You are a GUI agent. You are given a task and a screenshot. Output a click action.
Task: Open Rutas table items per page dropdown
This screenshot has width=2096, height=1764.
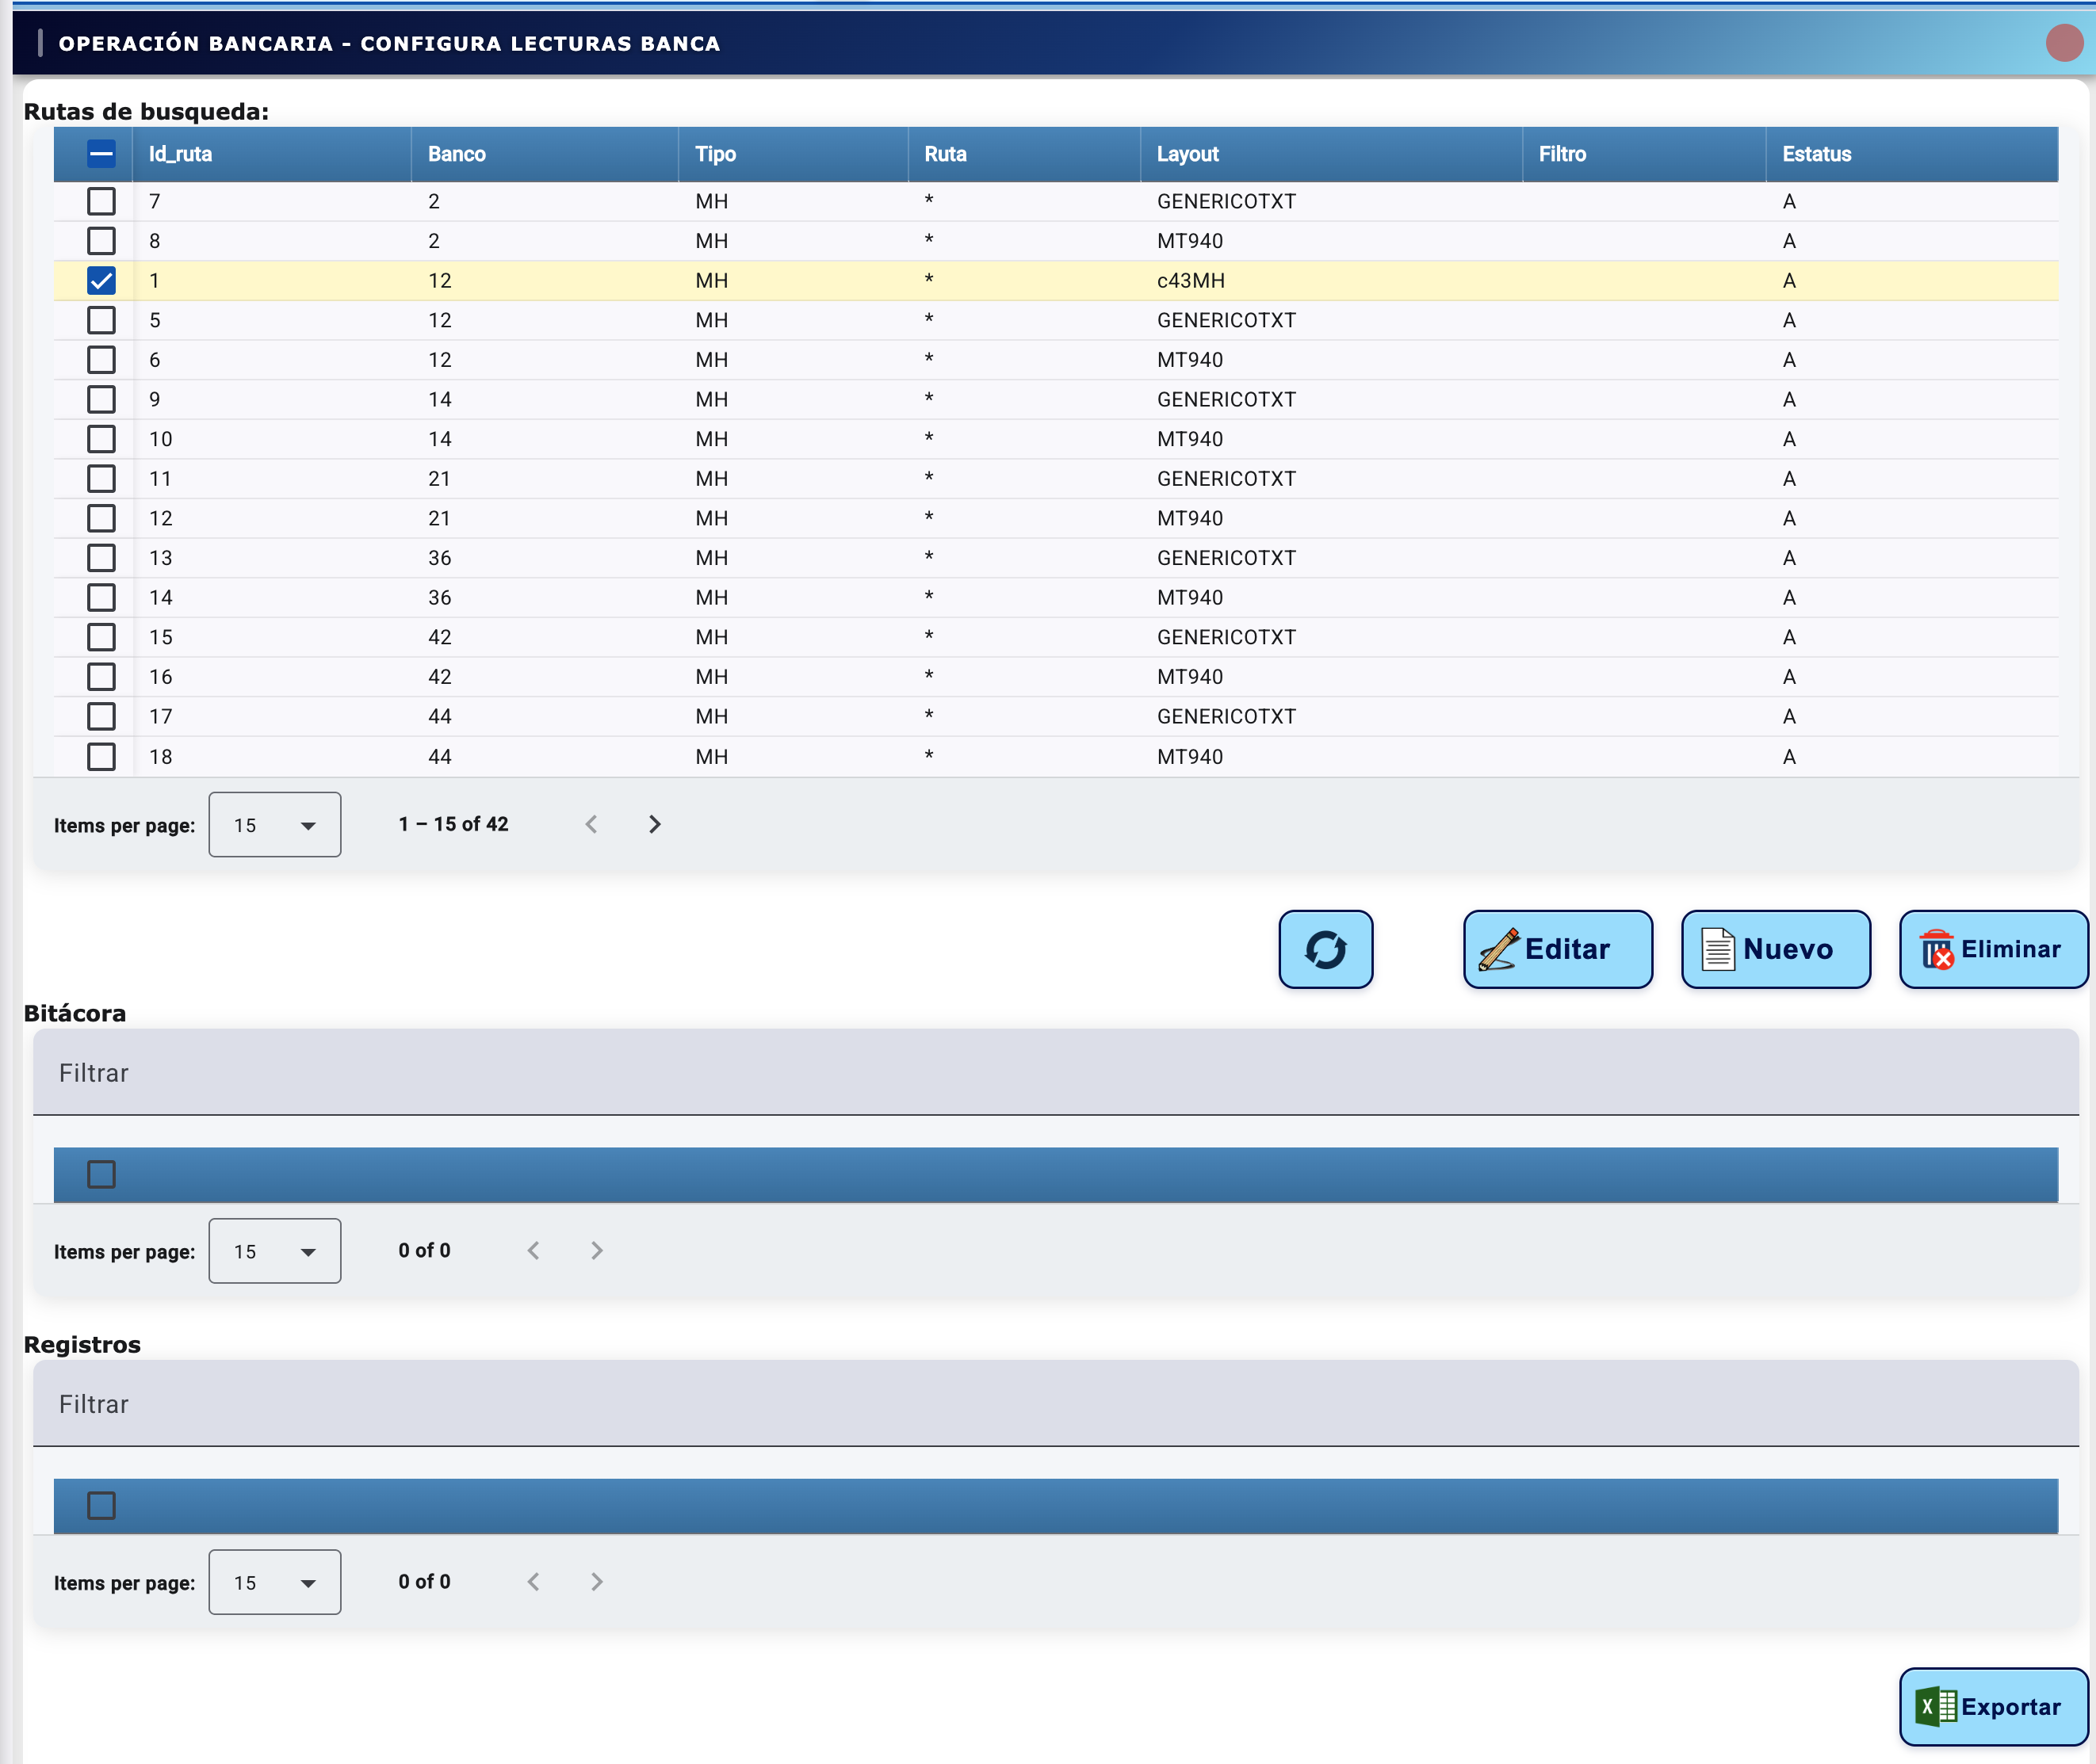274,825
